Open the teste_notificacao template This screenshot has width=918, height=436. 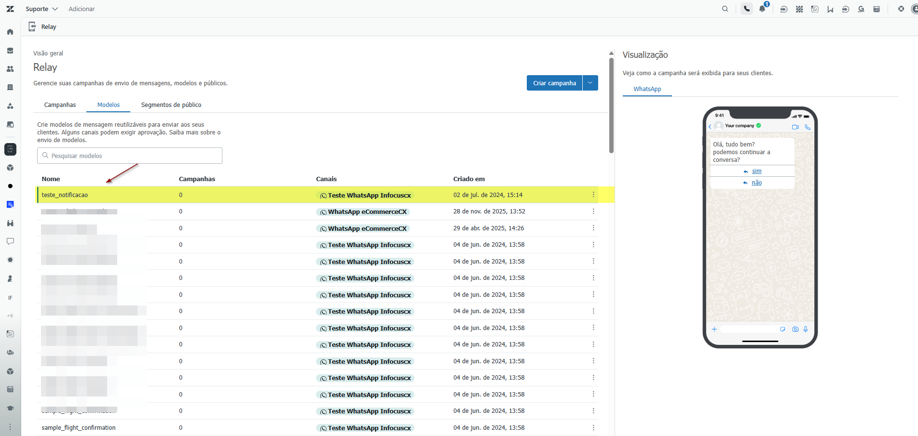click(65, 195)
